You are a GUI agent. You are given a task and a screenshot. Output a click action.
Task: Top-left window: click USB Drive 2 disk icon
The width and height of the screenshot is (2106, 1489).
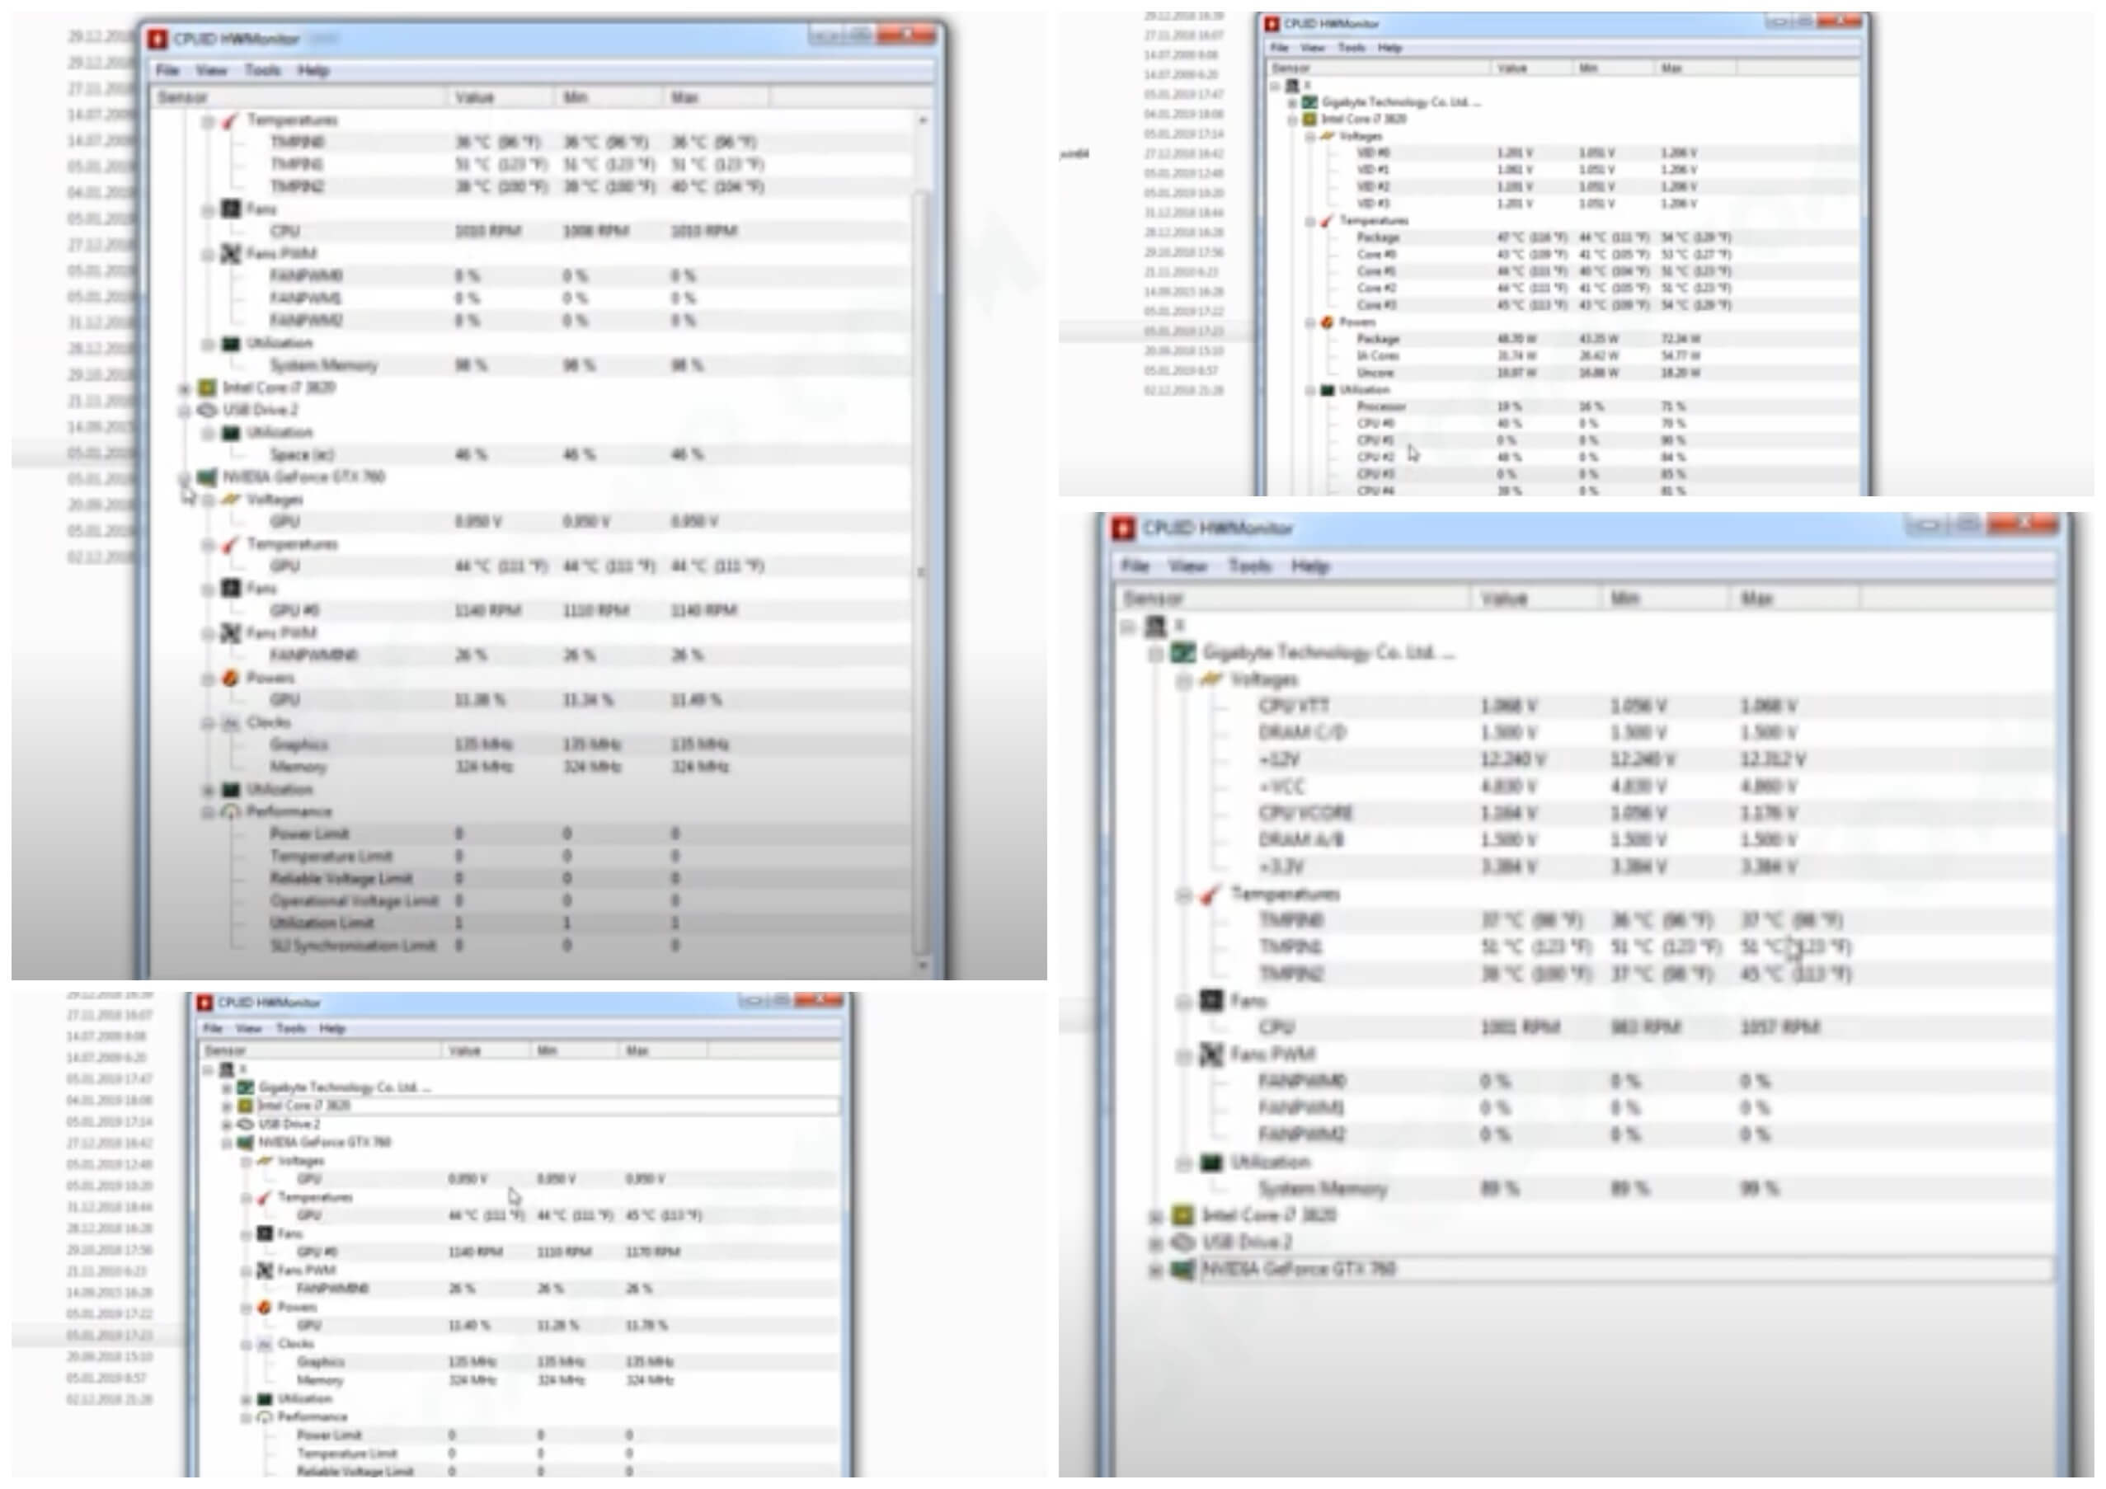pos(207,410)
